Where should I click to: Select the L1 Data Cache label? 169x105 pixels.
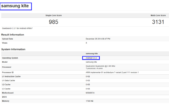tap(8, 80)
